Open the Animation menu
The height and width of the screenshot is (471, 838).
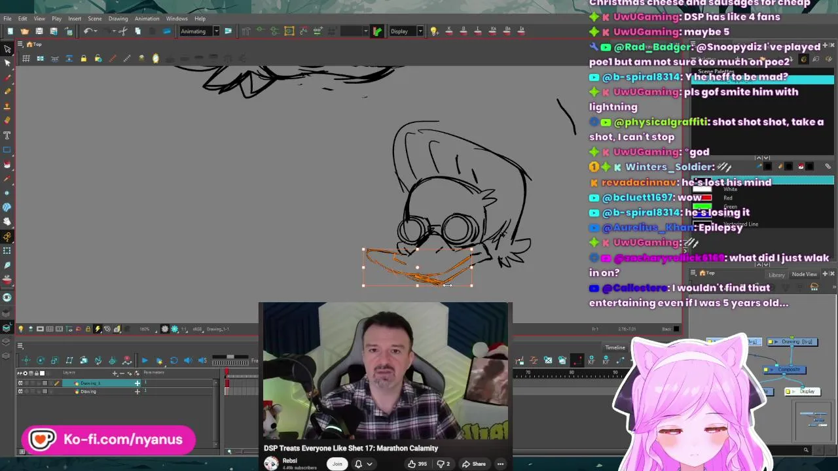pos(147,18)
